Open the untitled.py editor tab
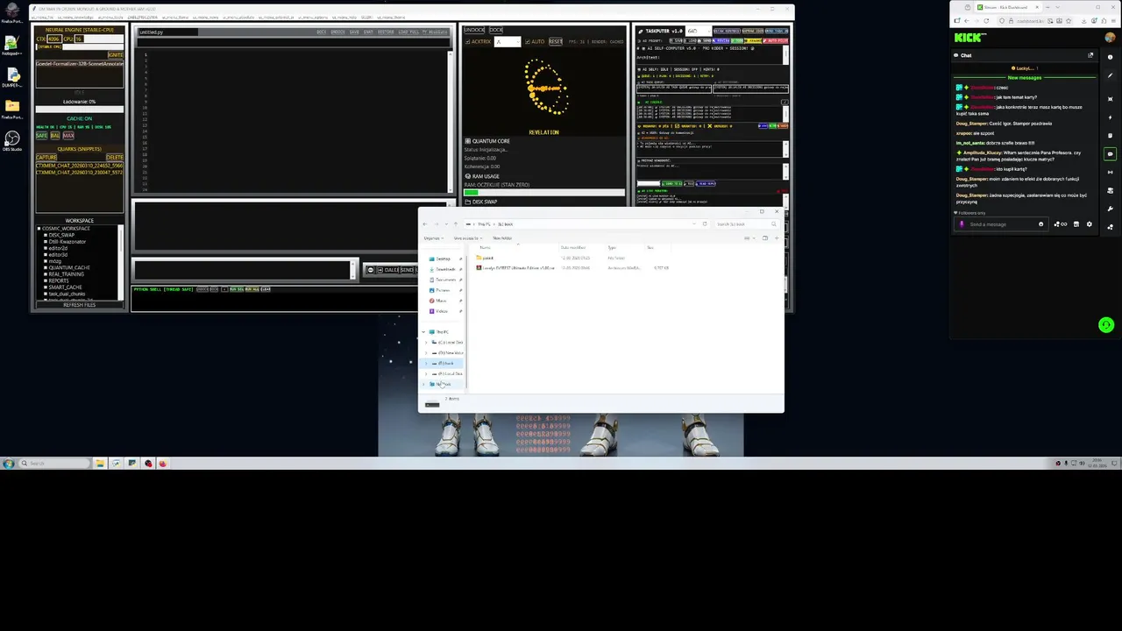 pyautogui.click(x=167, y=32)
